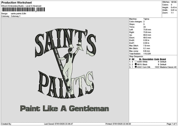Select the Corn Silk thread swatch
This screenshot has height=126, width=178.
[x=136, y=67]
